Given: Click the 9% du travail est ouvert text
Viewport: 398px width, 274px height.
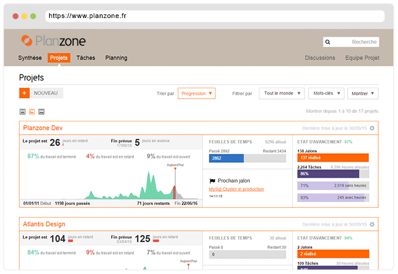Looking at the screenshot, I should pos(168,156).
